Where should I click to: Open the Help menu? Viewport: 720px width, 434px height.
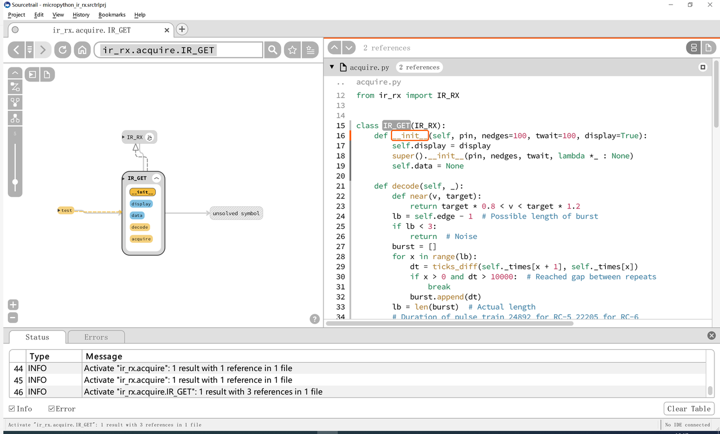tap(140, 15)
